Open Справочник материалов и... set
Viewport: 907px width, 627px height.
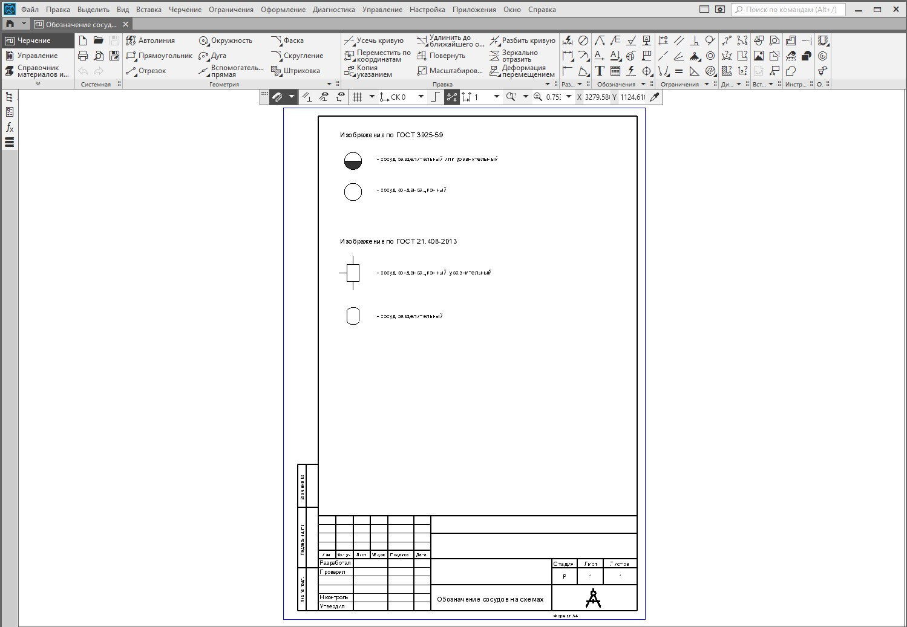coord(37,71)
